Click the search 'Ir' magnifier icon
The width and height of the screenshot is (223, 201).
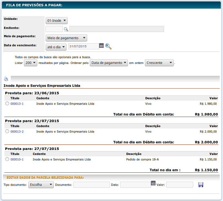point(108,46)
